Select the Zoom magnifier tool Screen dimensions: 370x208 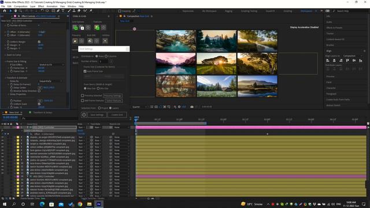click(x=21, y=11)
